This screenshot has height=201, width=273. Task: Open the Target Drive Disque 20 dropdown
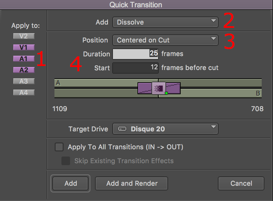point(165,129)
